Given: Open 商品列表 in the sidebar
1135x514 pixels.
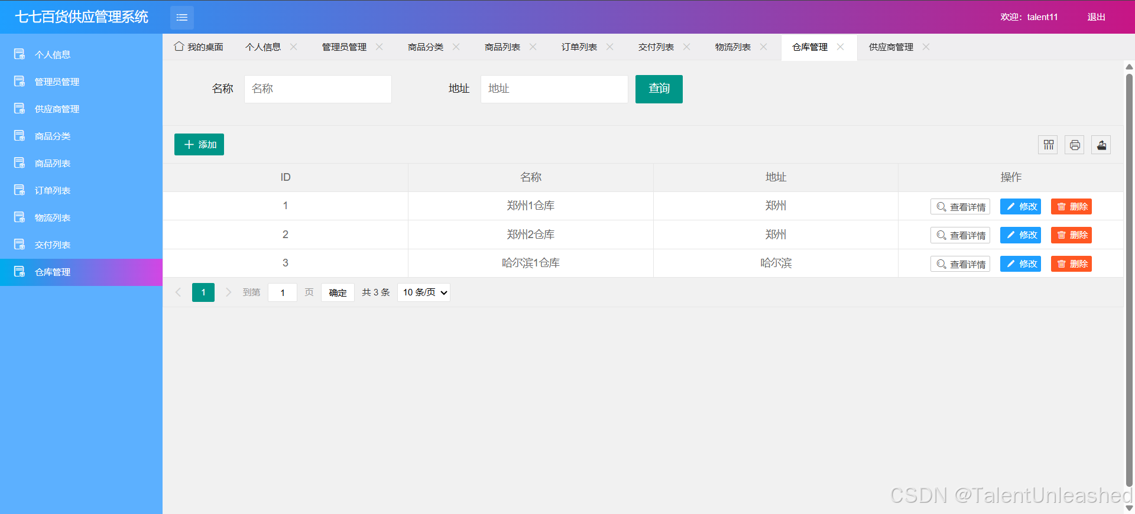Looking at the screenshot, I should [x=81, y=163].
